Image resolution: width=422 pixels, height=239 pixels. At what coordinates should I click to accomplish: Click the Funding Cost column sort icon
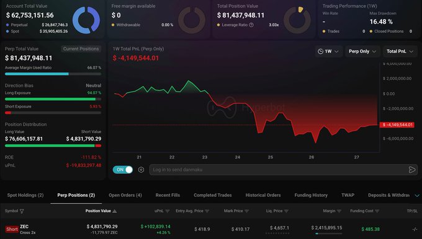[x=377, y=211]
